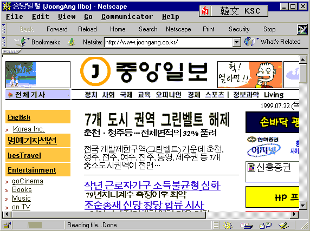Go to Home page button
The height and width of the screenshot is (231, 310).
118,29
